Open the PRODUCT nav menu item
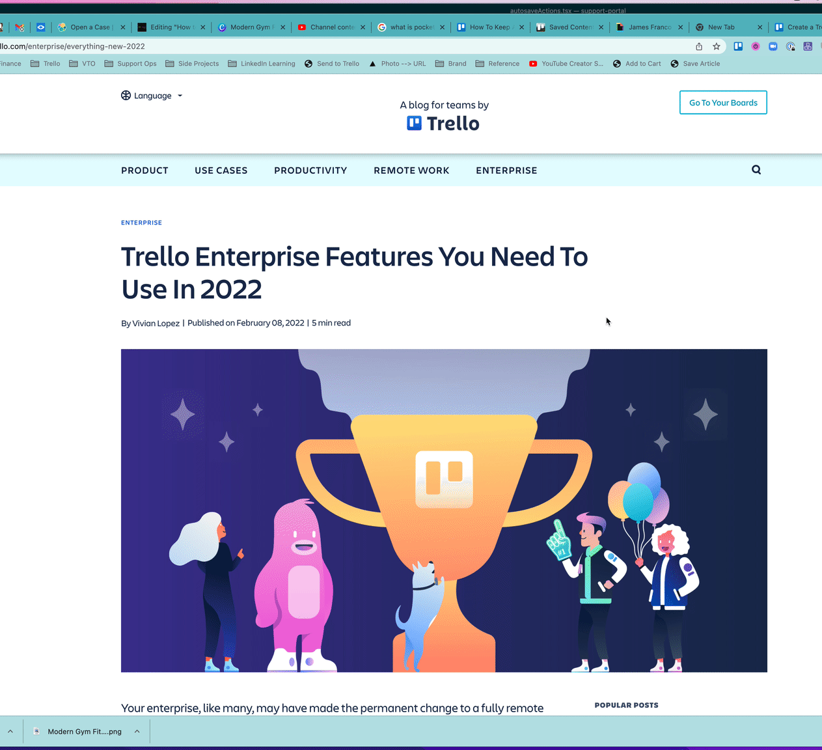Screen dimensions: 822x750 pyautogui.click(x=144, y=171)
